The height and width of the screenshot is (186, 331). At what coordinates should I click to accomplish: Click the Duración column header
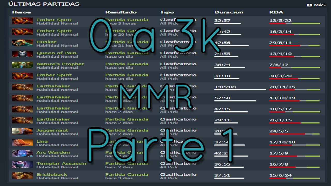[229, 12]
